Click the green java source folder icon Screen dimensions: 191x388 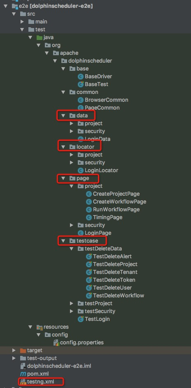(x=40, y=37)
